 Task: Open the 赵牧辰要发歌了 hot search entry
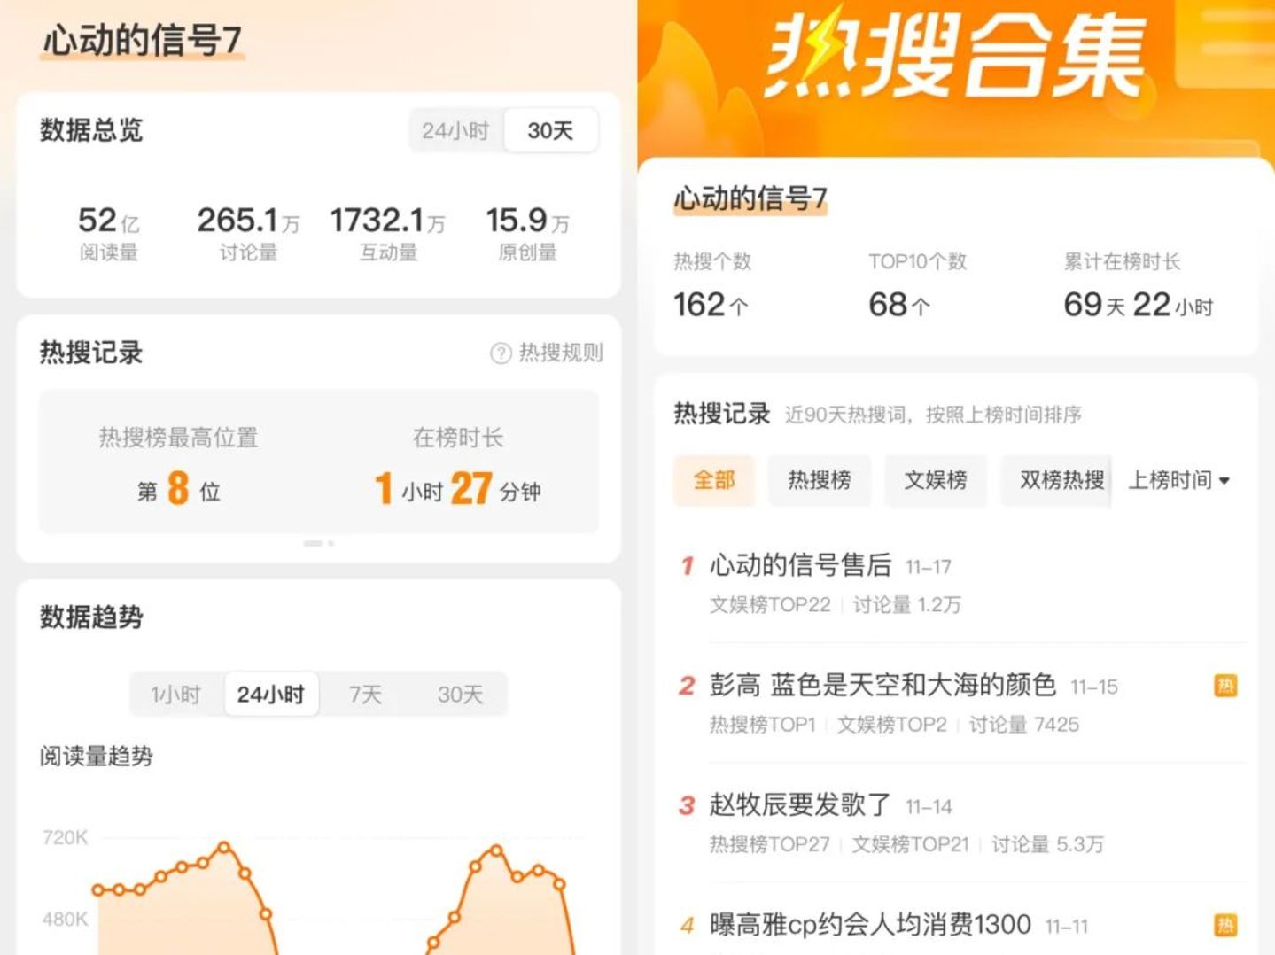click(800, 805)
